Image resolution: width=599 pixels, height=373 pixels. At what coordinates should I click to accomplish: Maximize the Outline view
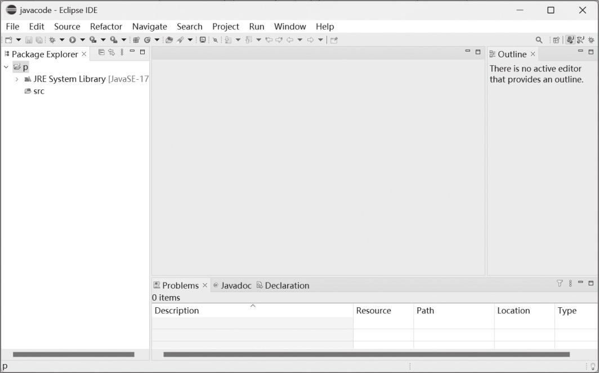591,52
